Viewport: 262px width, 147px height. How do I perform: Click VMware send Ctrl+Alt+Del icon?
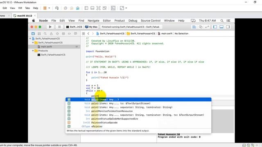[x=57, y=8]
